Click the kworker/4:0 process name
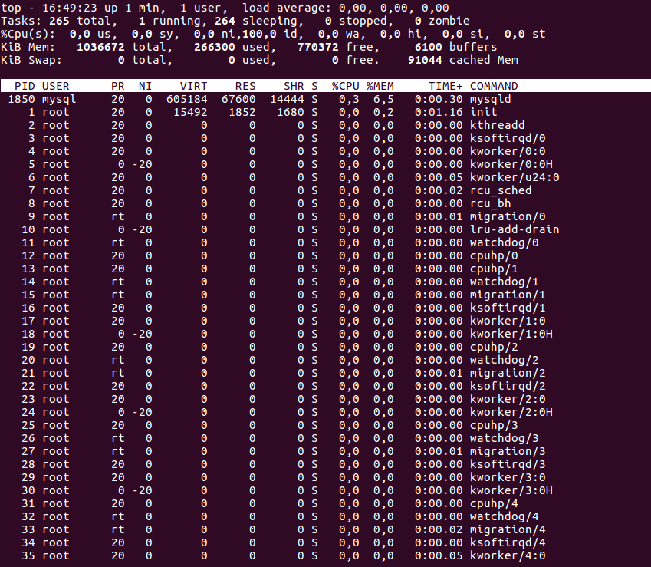Image resolution: width=651 pixels, height=567 pixels. click(x=508, y=555)
